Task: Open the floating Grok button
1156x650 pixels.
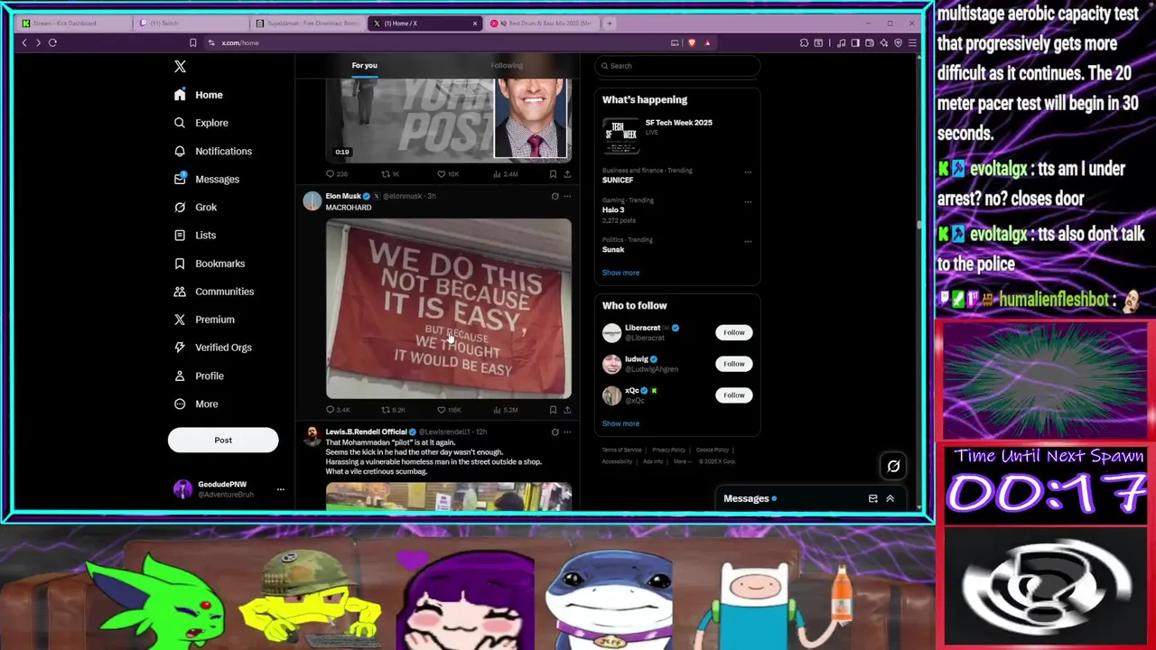Action: [x=893, y=466]
